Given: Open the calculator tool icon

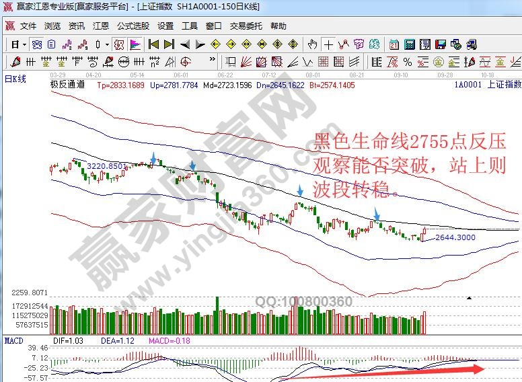Looking at the screenshot, I should click(409, 44).
